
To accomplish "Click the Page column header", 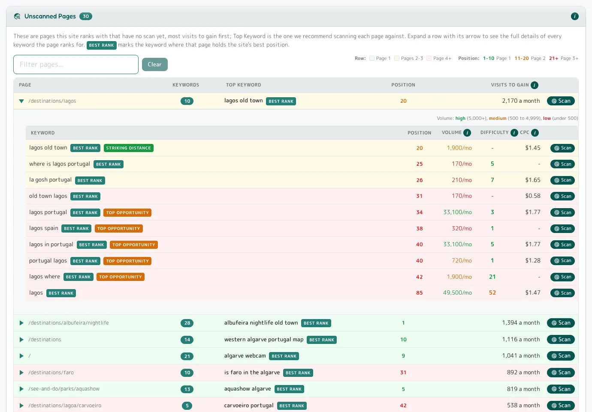I will coord(25,85).
